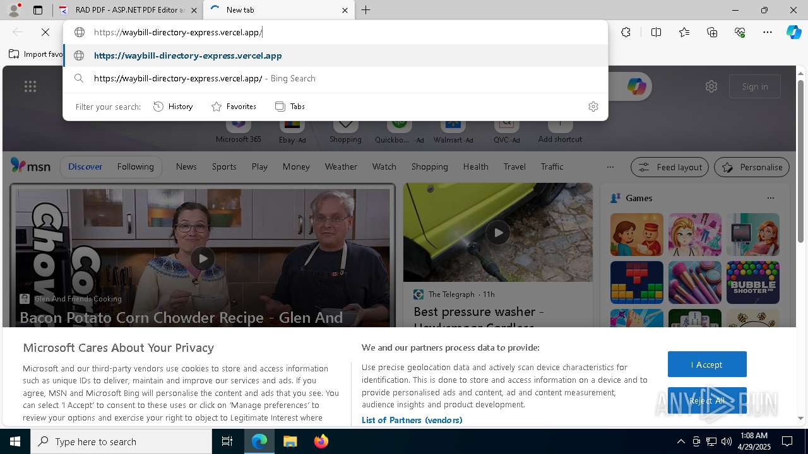Open the MSN apps grid icon
The height and width of the screenshot is (454, 808).
(x=30, y=86)
